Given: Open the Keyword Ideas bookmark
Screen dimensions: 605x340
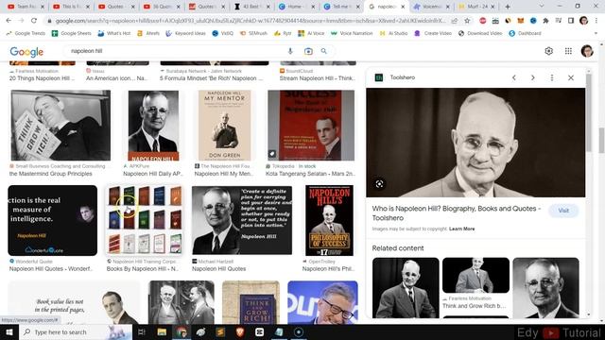Looking at the screenshot, I should (x=185, y=34).
